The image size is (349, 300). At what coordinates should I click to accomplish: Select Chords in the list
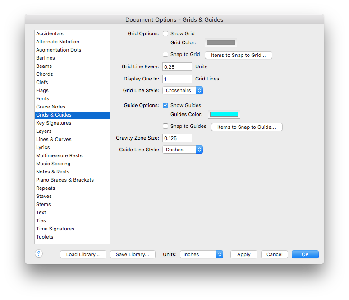[72, 74]
